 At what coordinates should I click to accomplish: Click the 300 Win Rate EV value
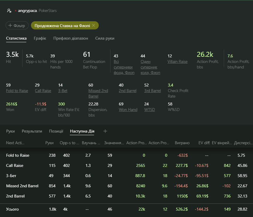(61, 104)
